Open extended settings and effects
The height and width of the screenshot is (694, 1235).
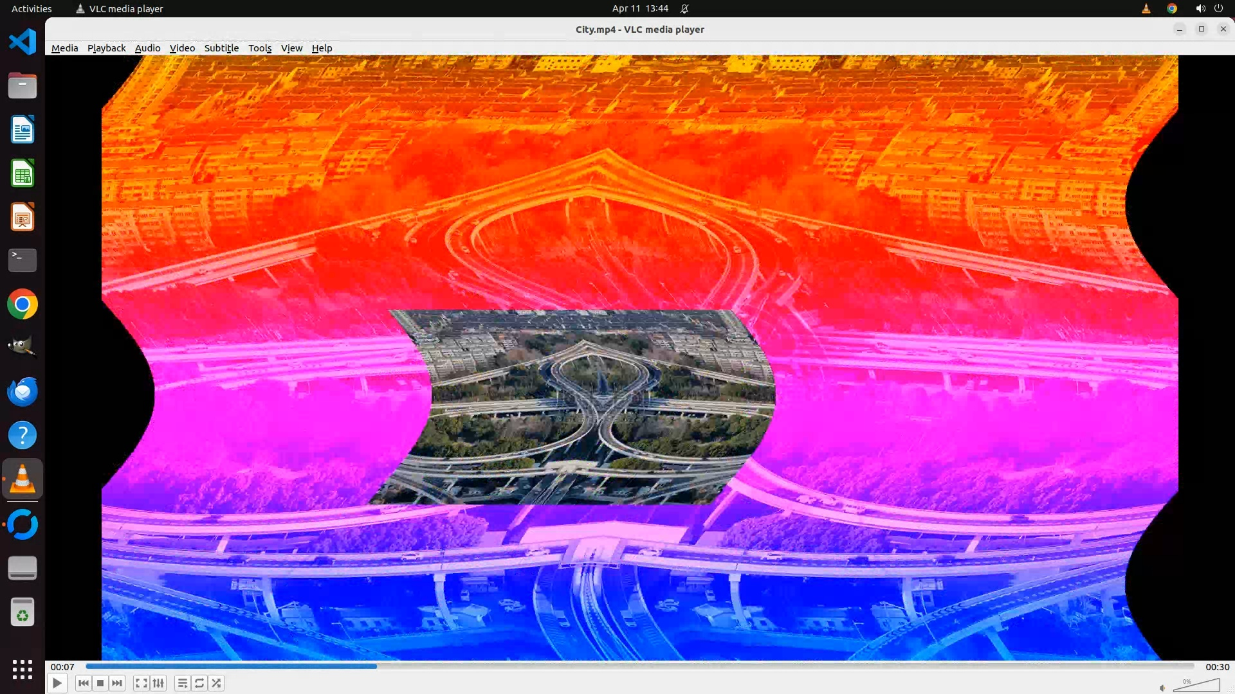coord(158,683)
